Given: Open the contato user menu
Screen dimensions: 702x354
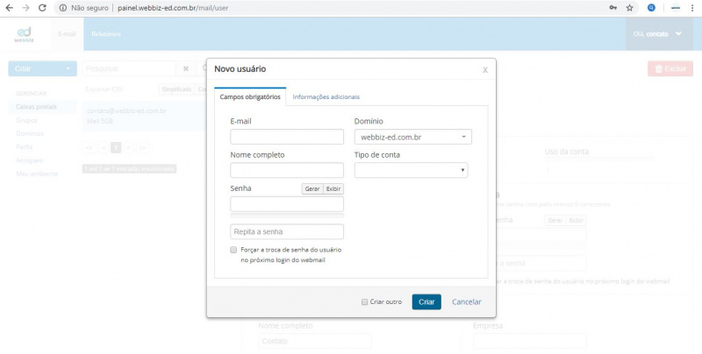Looking at the screenshot, I should pyautogui.click(x=658, y=34).
